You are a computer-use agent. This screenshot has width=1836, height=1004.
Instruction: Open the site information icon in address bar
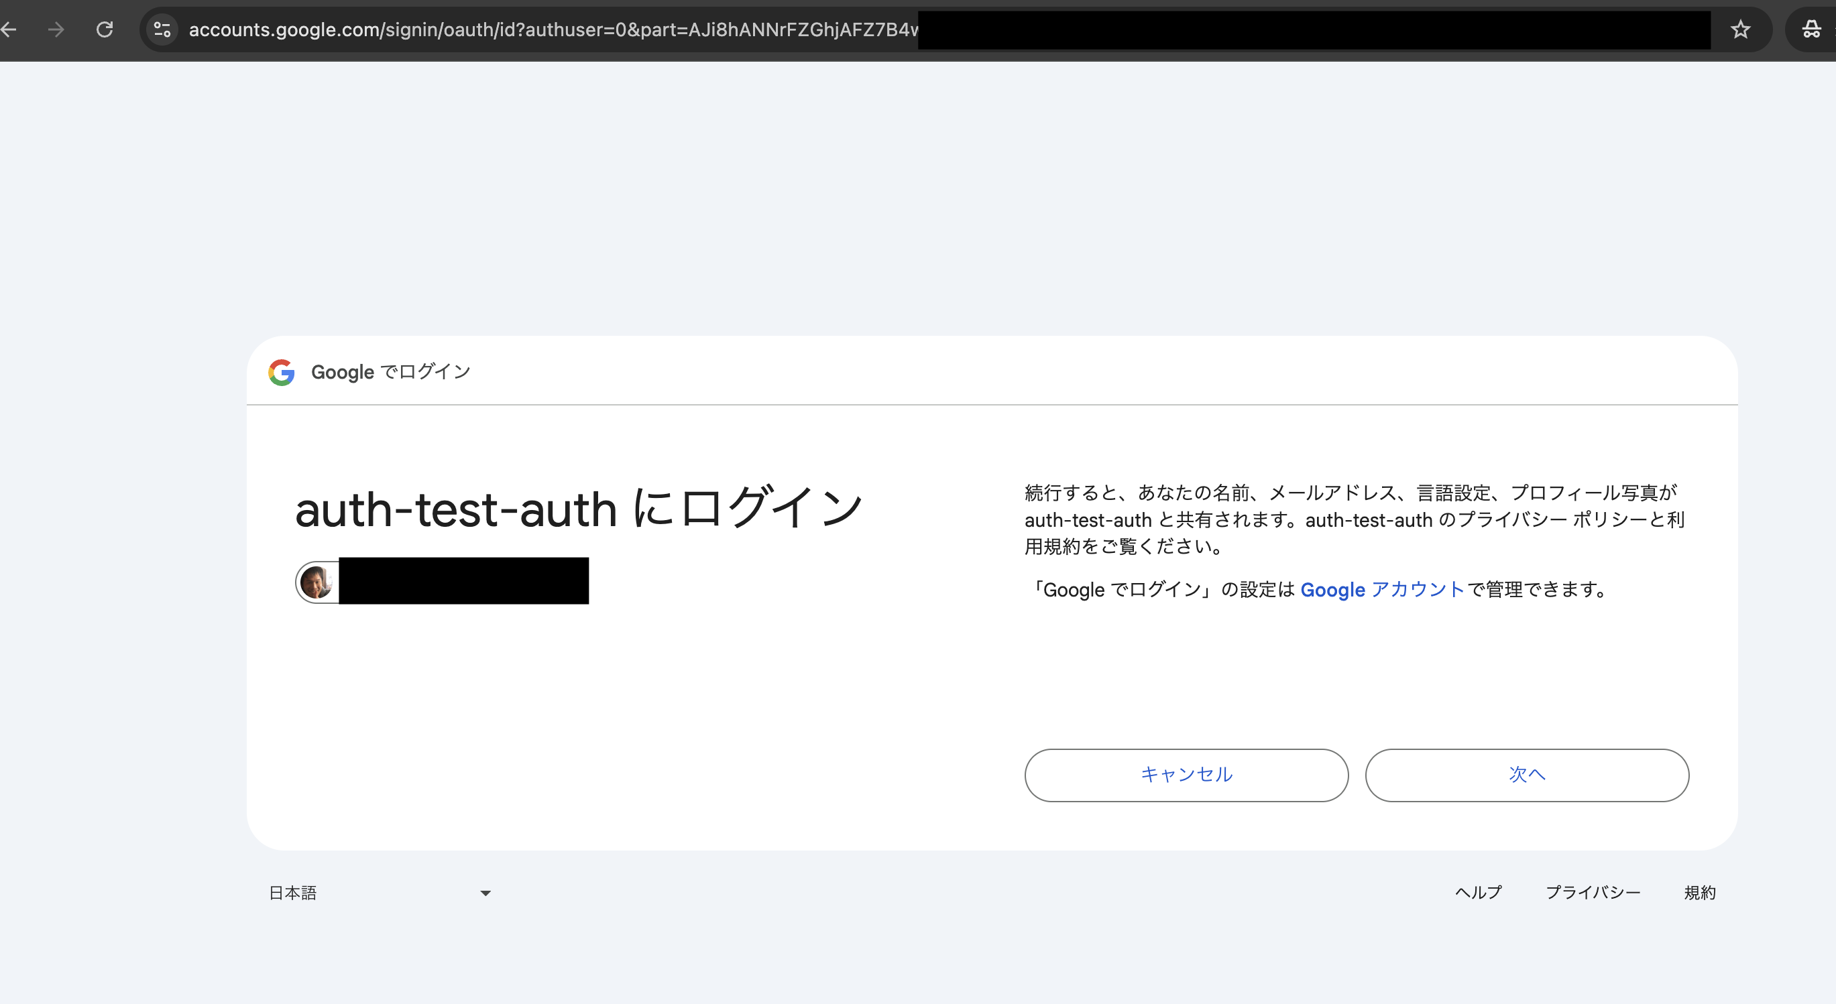tap(161, 29)
